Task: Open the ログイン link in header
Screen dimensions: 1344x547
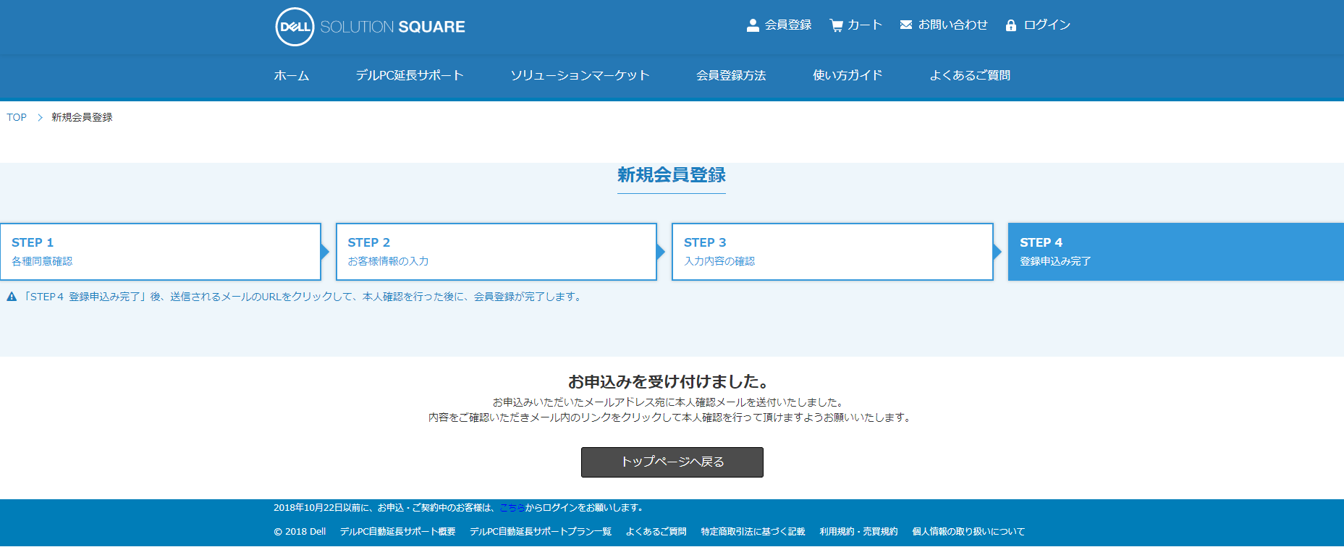Action: tap(1047, 25)
